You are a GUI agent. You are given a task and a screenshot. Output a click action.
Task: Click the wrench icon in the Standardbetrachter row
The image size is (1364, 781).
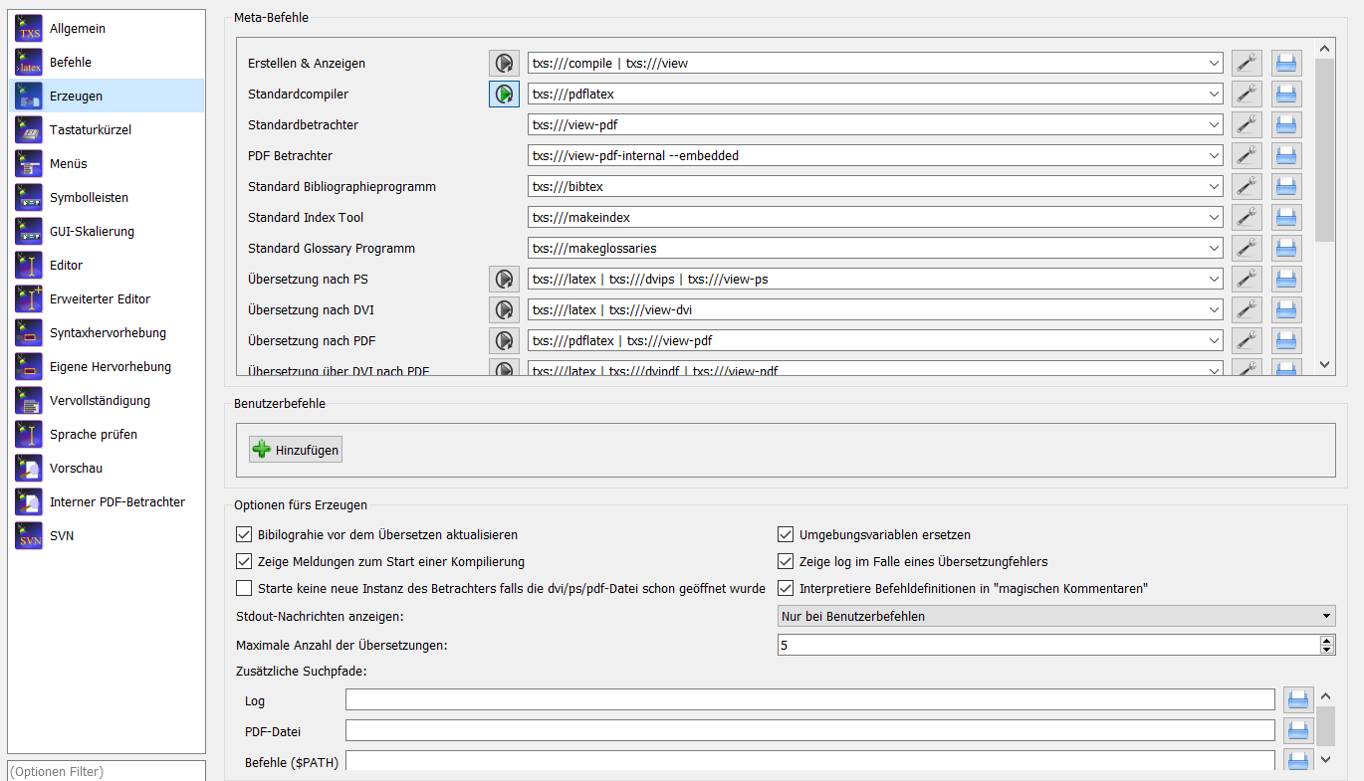coord(1247,125)
